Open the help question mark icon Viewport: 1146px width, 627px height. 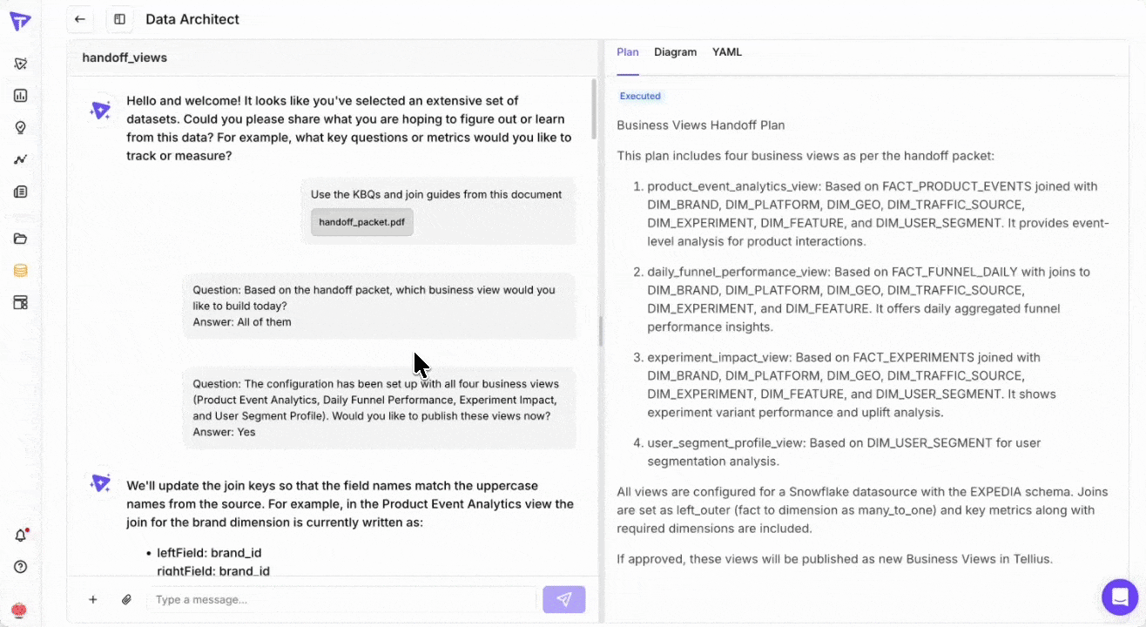21,567
